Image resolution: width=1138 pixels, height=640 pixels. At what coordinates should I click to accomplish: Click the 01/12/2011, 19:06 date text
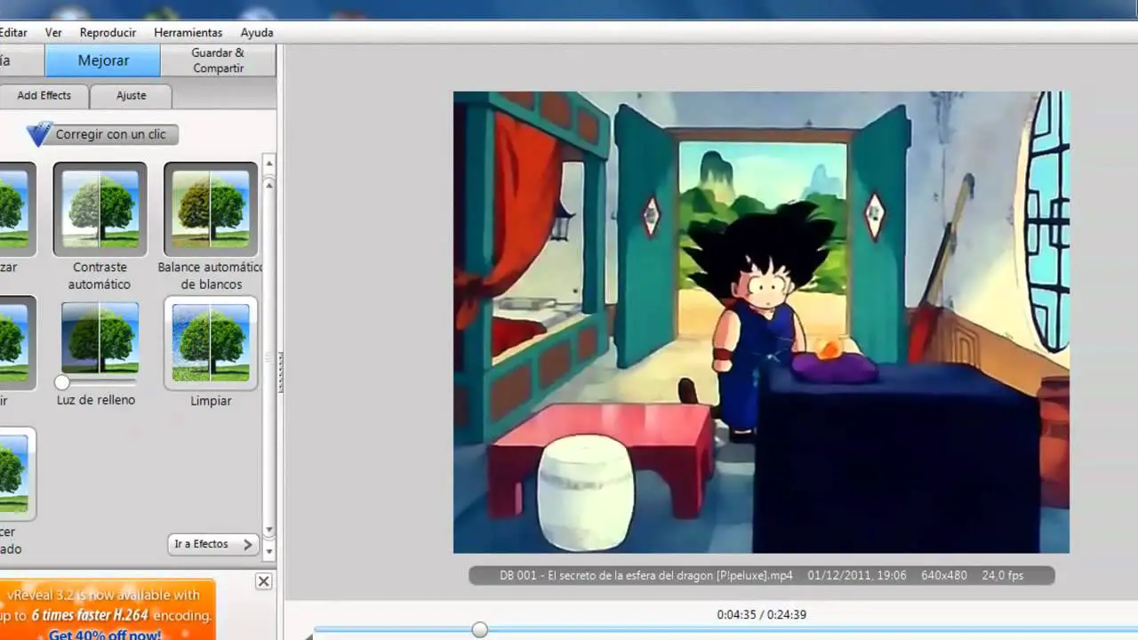coord(857,575)
